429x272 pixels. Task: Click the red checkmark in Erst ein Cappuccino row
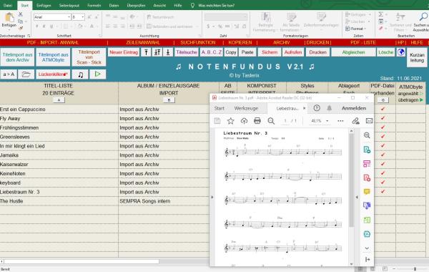(x=383, y=109)
